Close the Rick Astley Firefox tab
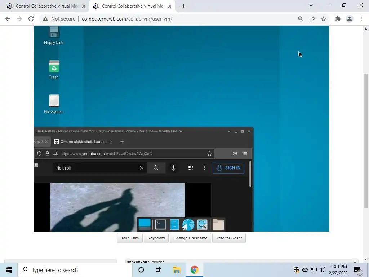 pyautogui.click(x=46, y=142)
